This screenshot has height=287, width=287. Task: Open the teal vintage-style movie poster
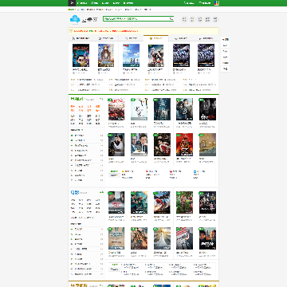116,238
